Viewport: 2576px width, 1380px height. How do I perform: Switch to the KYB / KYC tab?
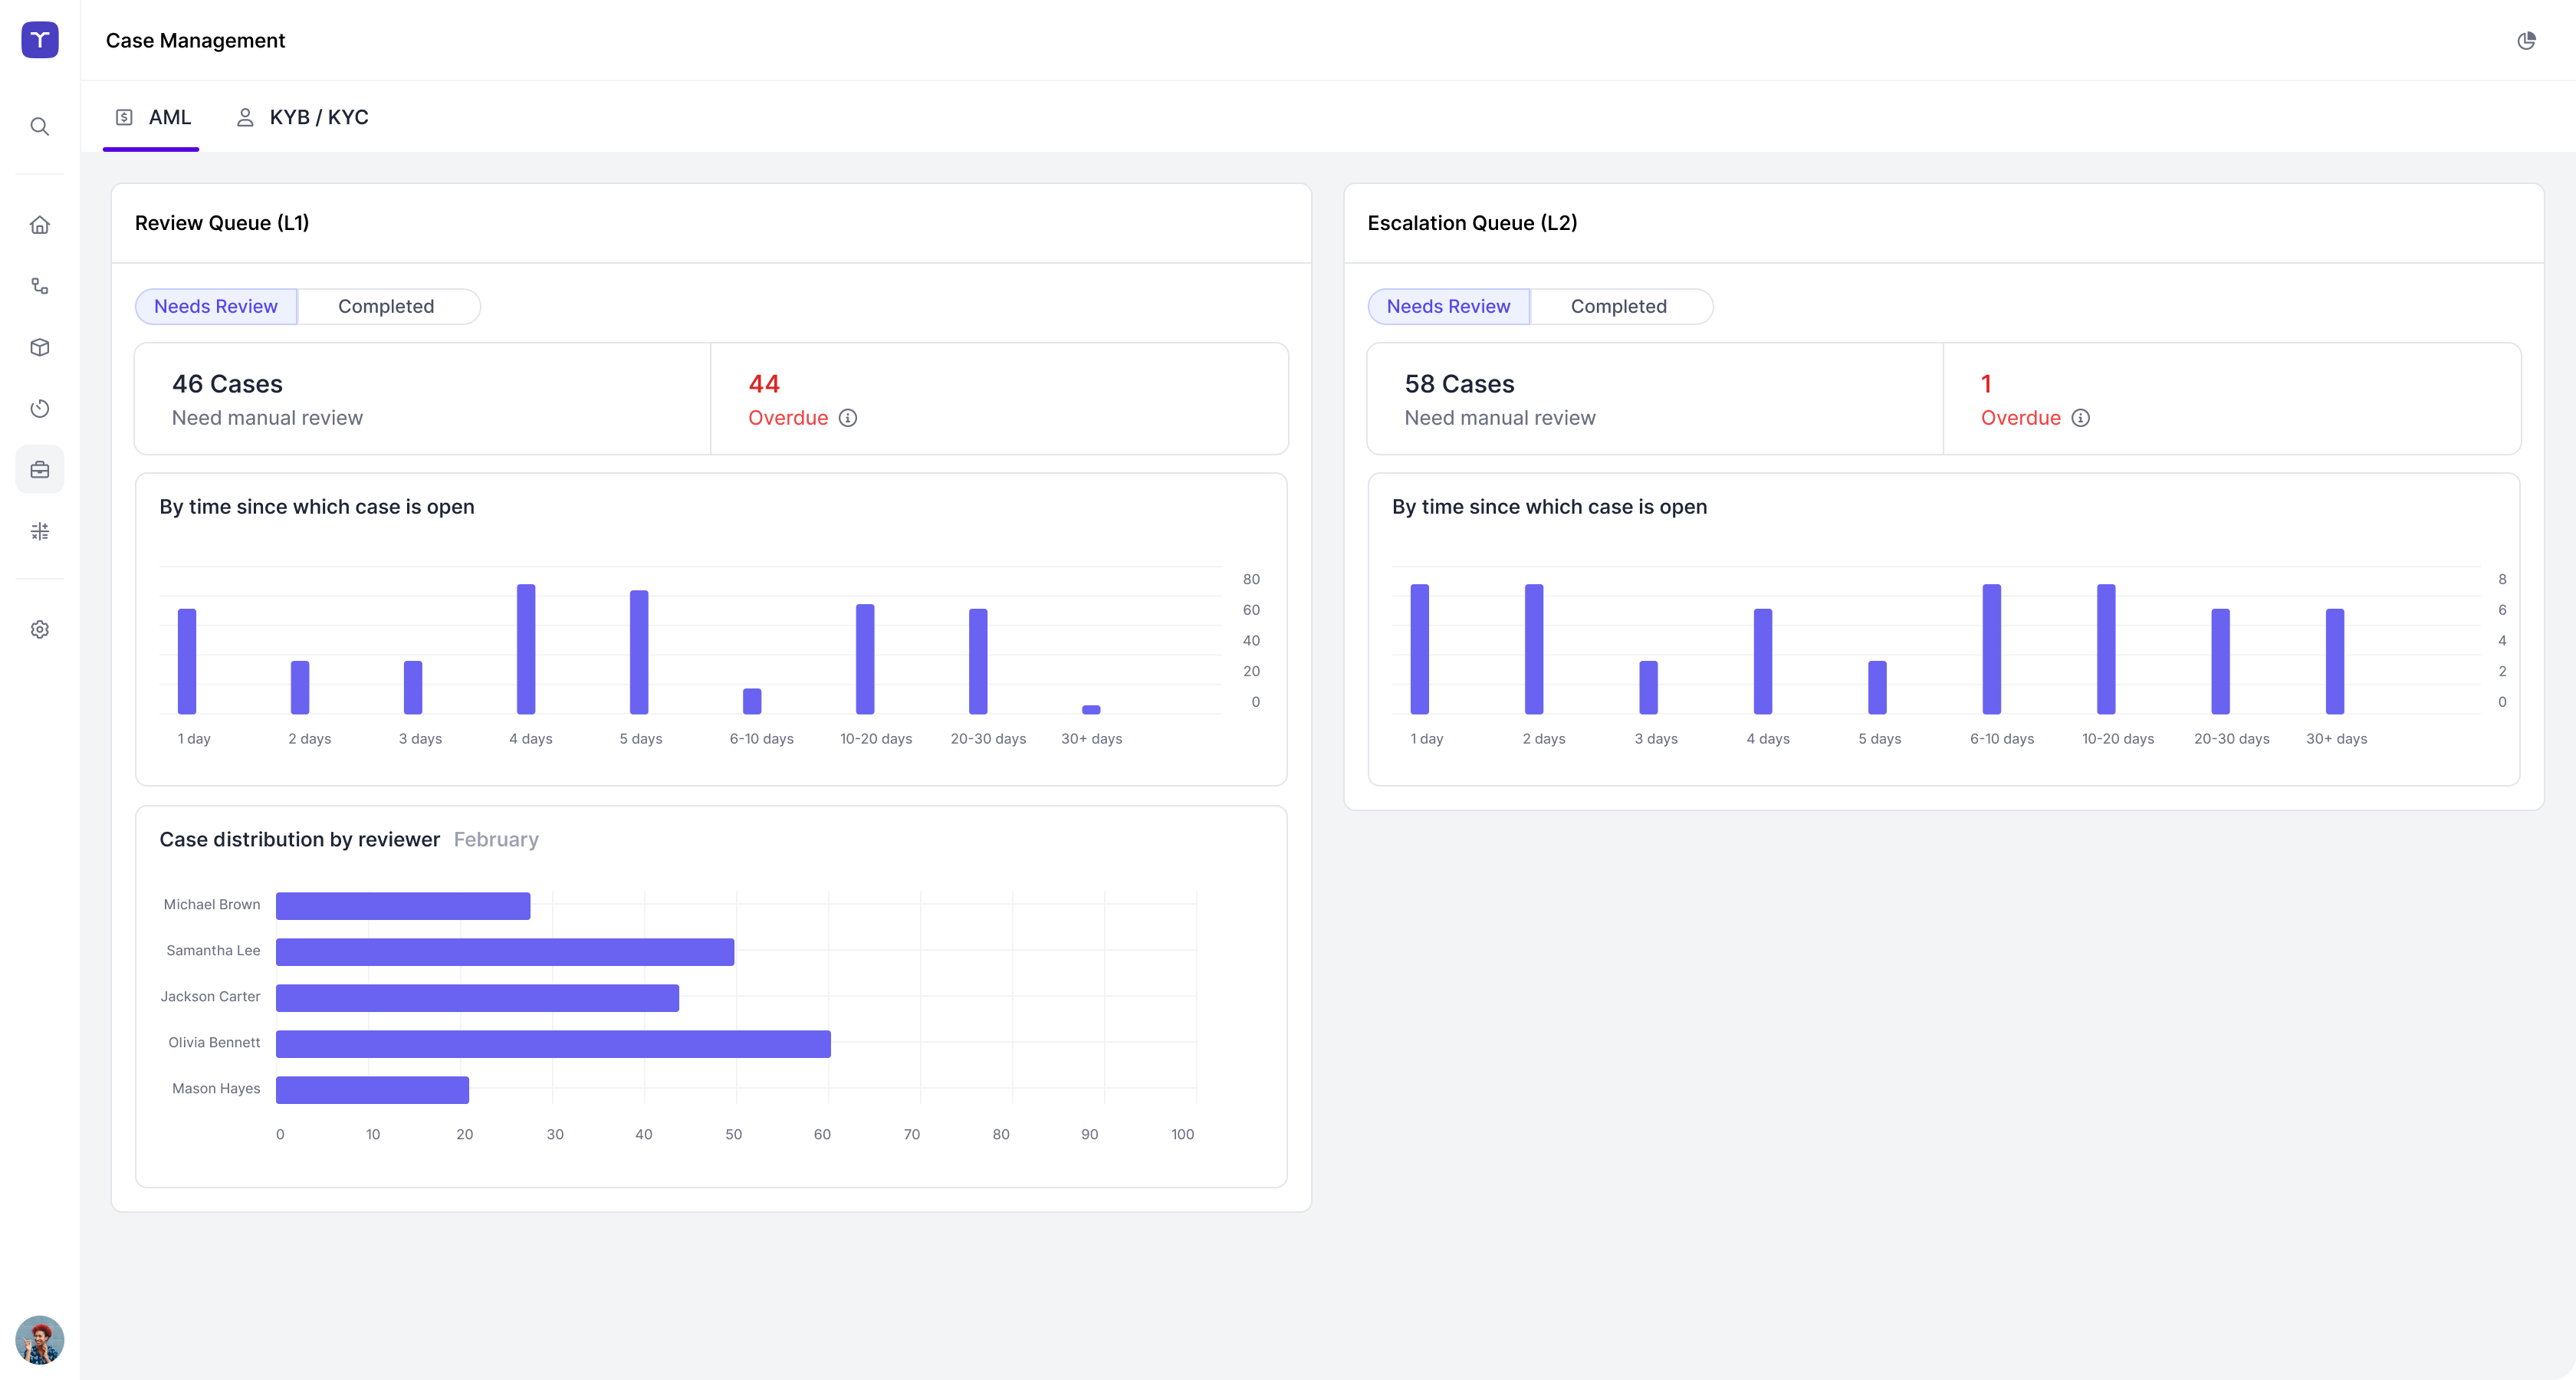303,118
